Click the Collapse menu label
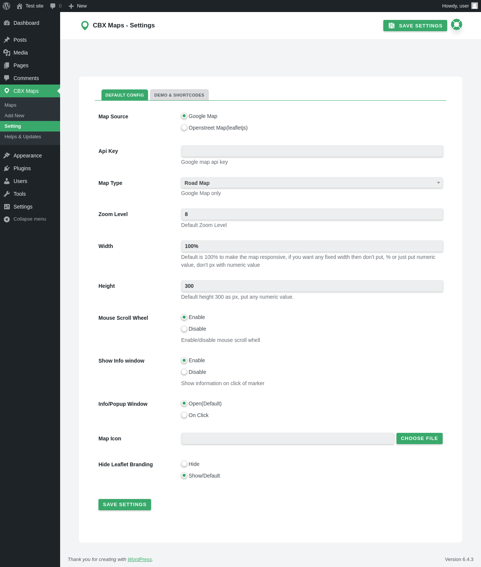 (30, 219)
